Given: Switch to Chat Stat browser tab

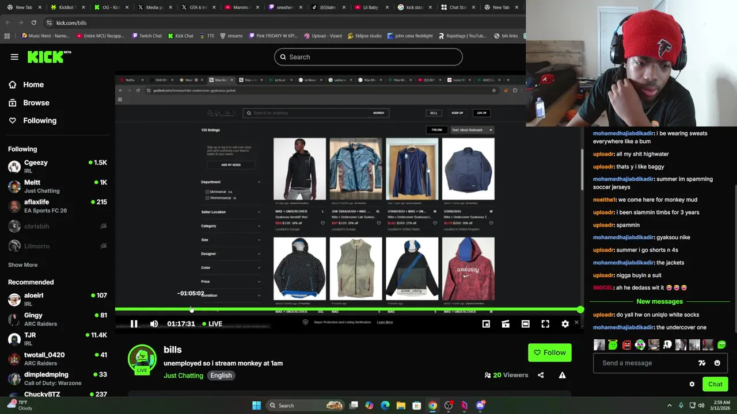Looking at the screenshot, I should 458,7.
